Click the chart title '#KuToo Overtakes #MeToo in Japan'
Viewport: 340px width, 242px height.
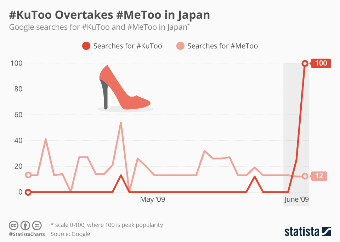click(x=109, y=15)
